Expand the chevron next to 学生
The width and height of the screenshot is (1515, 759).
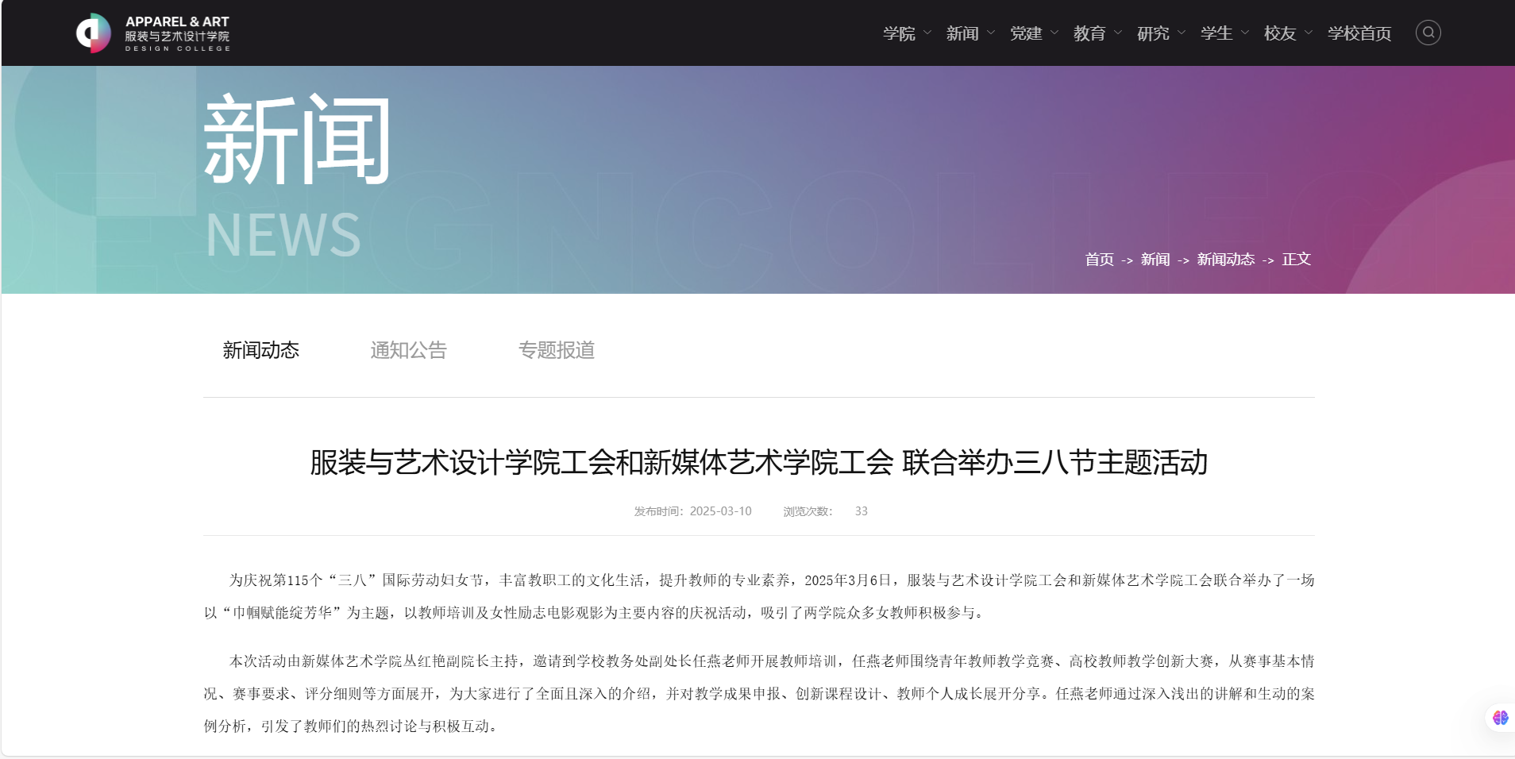(1245, 33)
